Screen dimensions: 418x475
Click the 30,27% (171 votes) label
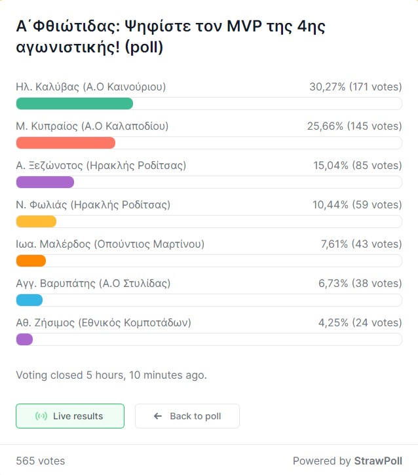[356, 86]
